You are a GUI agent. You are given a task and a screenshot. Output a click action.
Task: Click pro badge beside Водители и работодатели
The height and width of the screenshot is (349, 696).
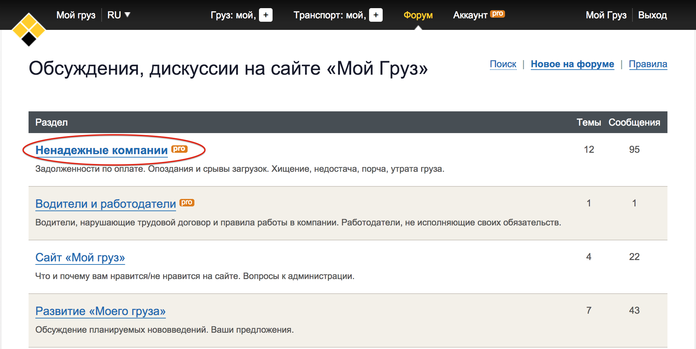tap(187, 202)
